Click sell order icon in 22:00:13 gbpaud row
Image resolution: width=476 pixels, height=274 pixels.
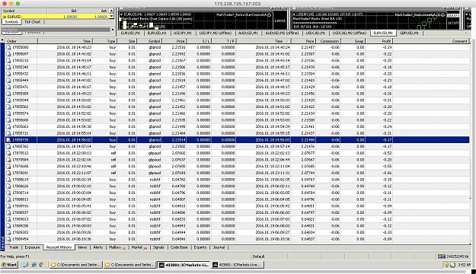point(8,153)
